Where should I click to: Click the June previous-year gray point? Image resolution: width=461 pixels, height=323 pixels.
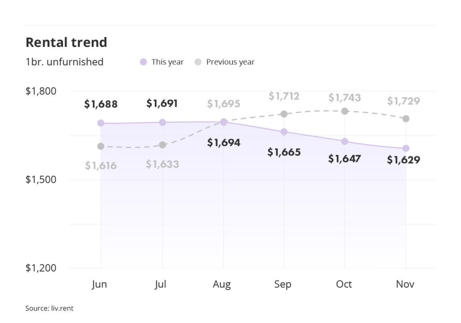(101, 146)
